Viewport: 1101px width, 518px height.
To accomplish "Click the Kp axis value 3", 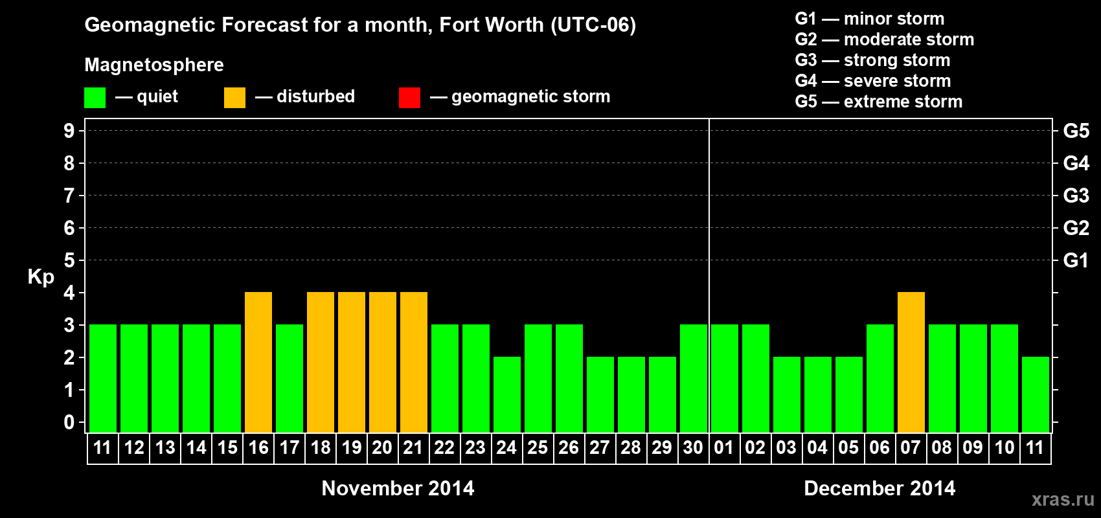I will tap(69, 325).
